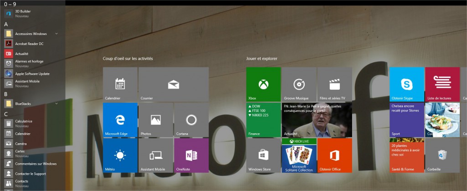Open the Contacts app icon

click(x=9, y=184)
